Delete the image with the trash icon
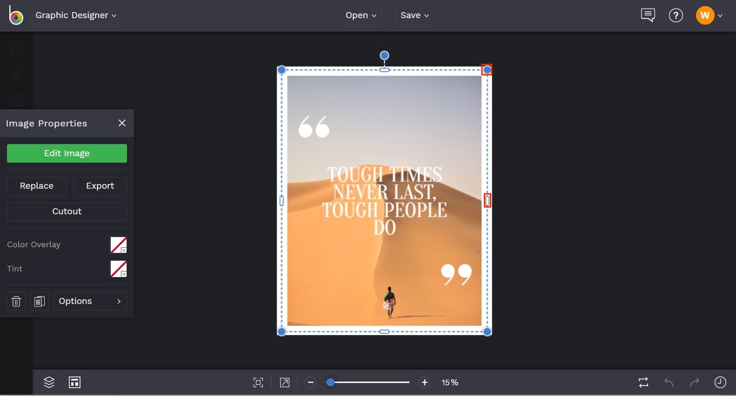The width and height of the screenshot is (736, 396). (x=16, y=301)
